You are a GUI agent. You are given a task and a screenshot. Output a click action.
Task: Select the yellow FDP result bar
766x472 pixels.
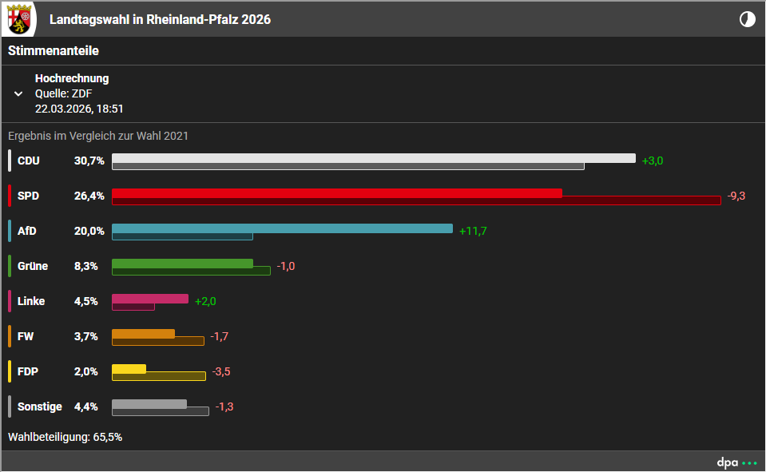[x=129, y=369]
